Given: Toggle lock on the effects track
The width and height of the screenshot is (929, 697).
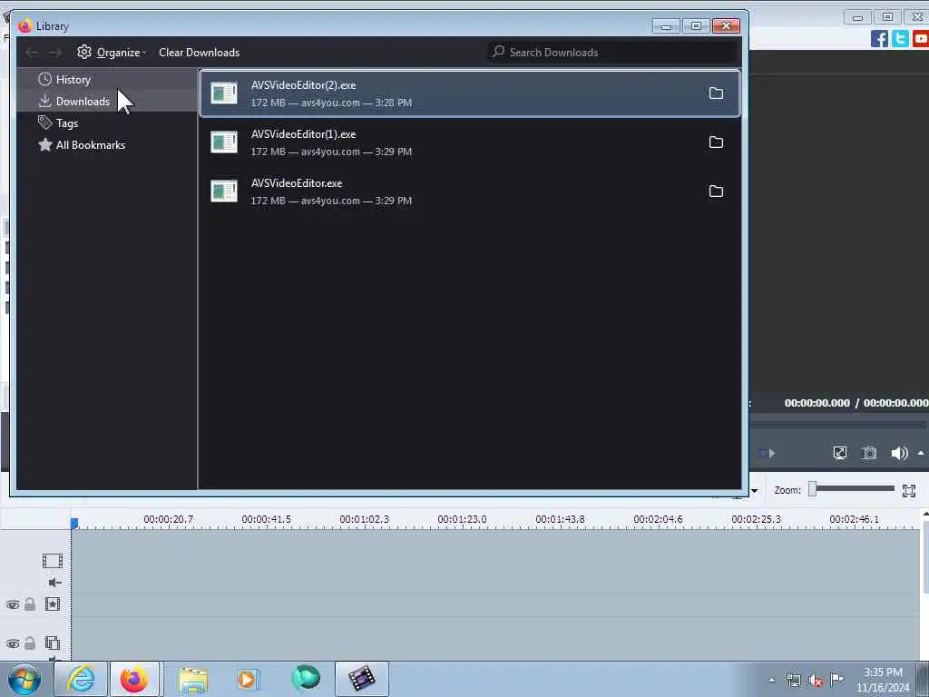Looking at the screenshot, I should coord(30,604).
